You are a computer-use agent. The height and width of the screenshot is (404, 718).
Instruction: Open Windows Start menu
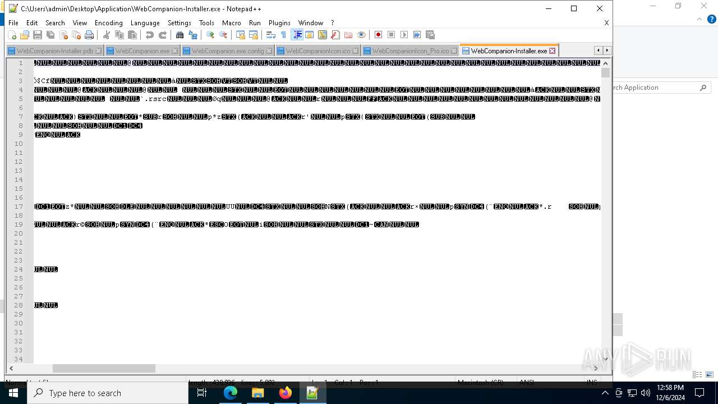pos(13,393)
